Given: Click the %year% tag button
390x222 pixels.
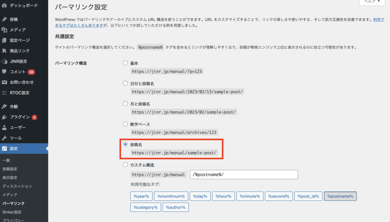Looking at the screenshot, I should [141, 196].
